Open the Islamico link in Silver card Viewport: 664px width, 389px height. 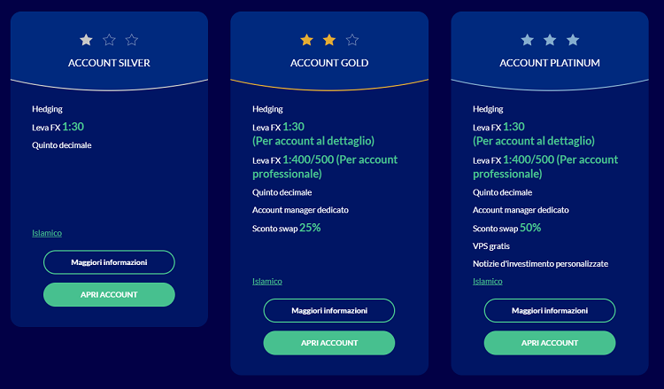coord(47,233)
